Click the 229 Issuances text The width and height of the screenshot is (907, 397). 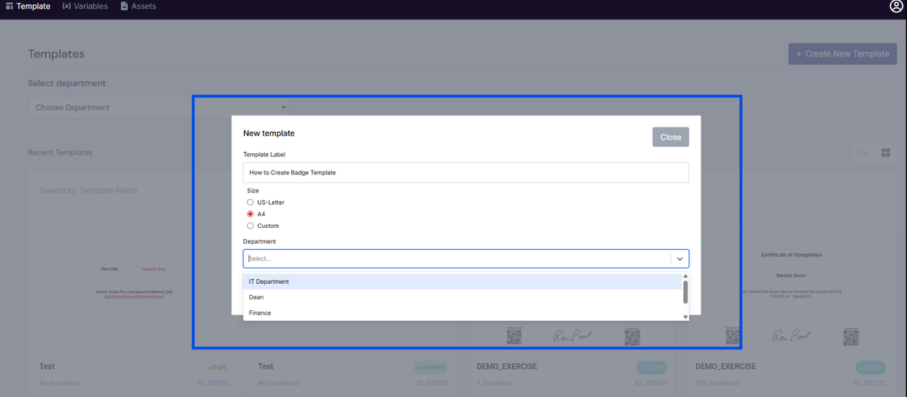(717, 383)
